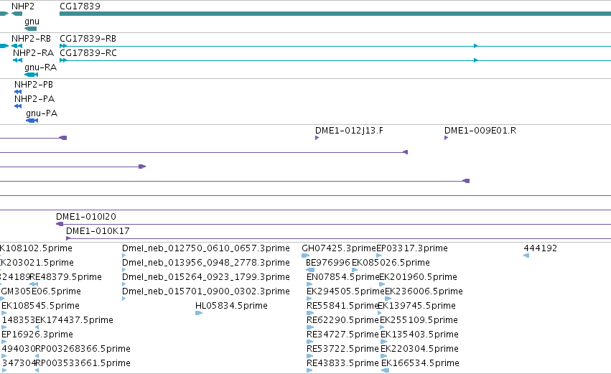Click the Dmel_neb_015701_0900_0302.3prime label
The width and height of the screenshot is (611, 374).
(x=206, y=291)
